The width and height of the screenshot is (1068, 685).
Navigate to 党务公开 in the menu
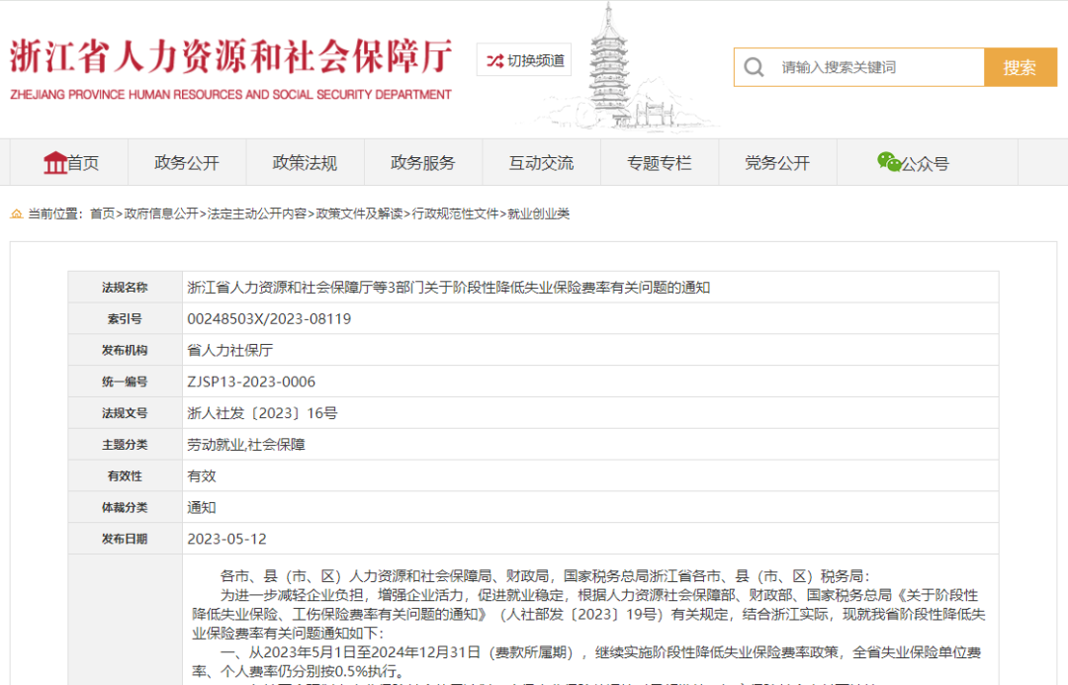point(776,163)
